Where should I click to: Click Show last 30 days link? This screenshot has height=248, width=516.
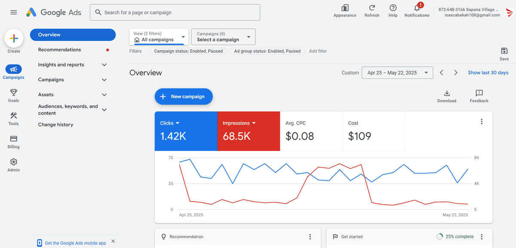(x=488, y=73)
